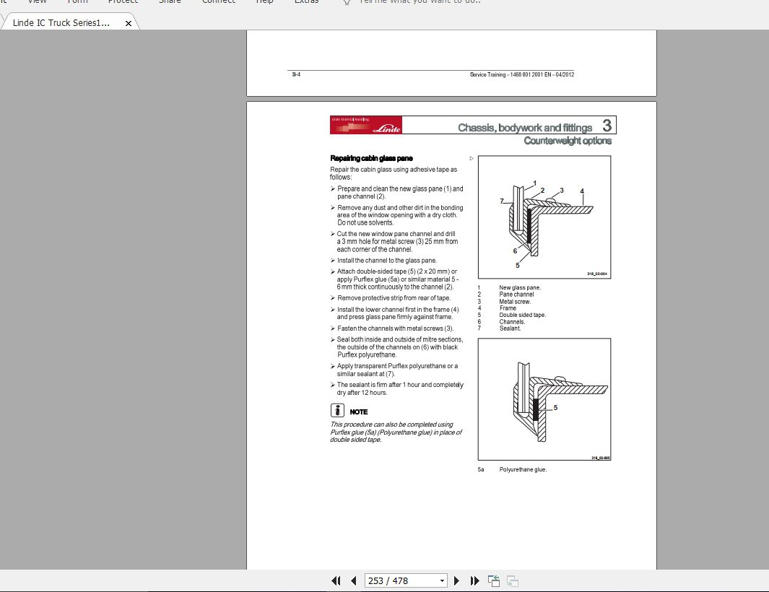The height and width of the screenshot is (592, 769).
Task: Click the lower polyurethane glue diagram
Action: coord(544,399)
